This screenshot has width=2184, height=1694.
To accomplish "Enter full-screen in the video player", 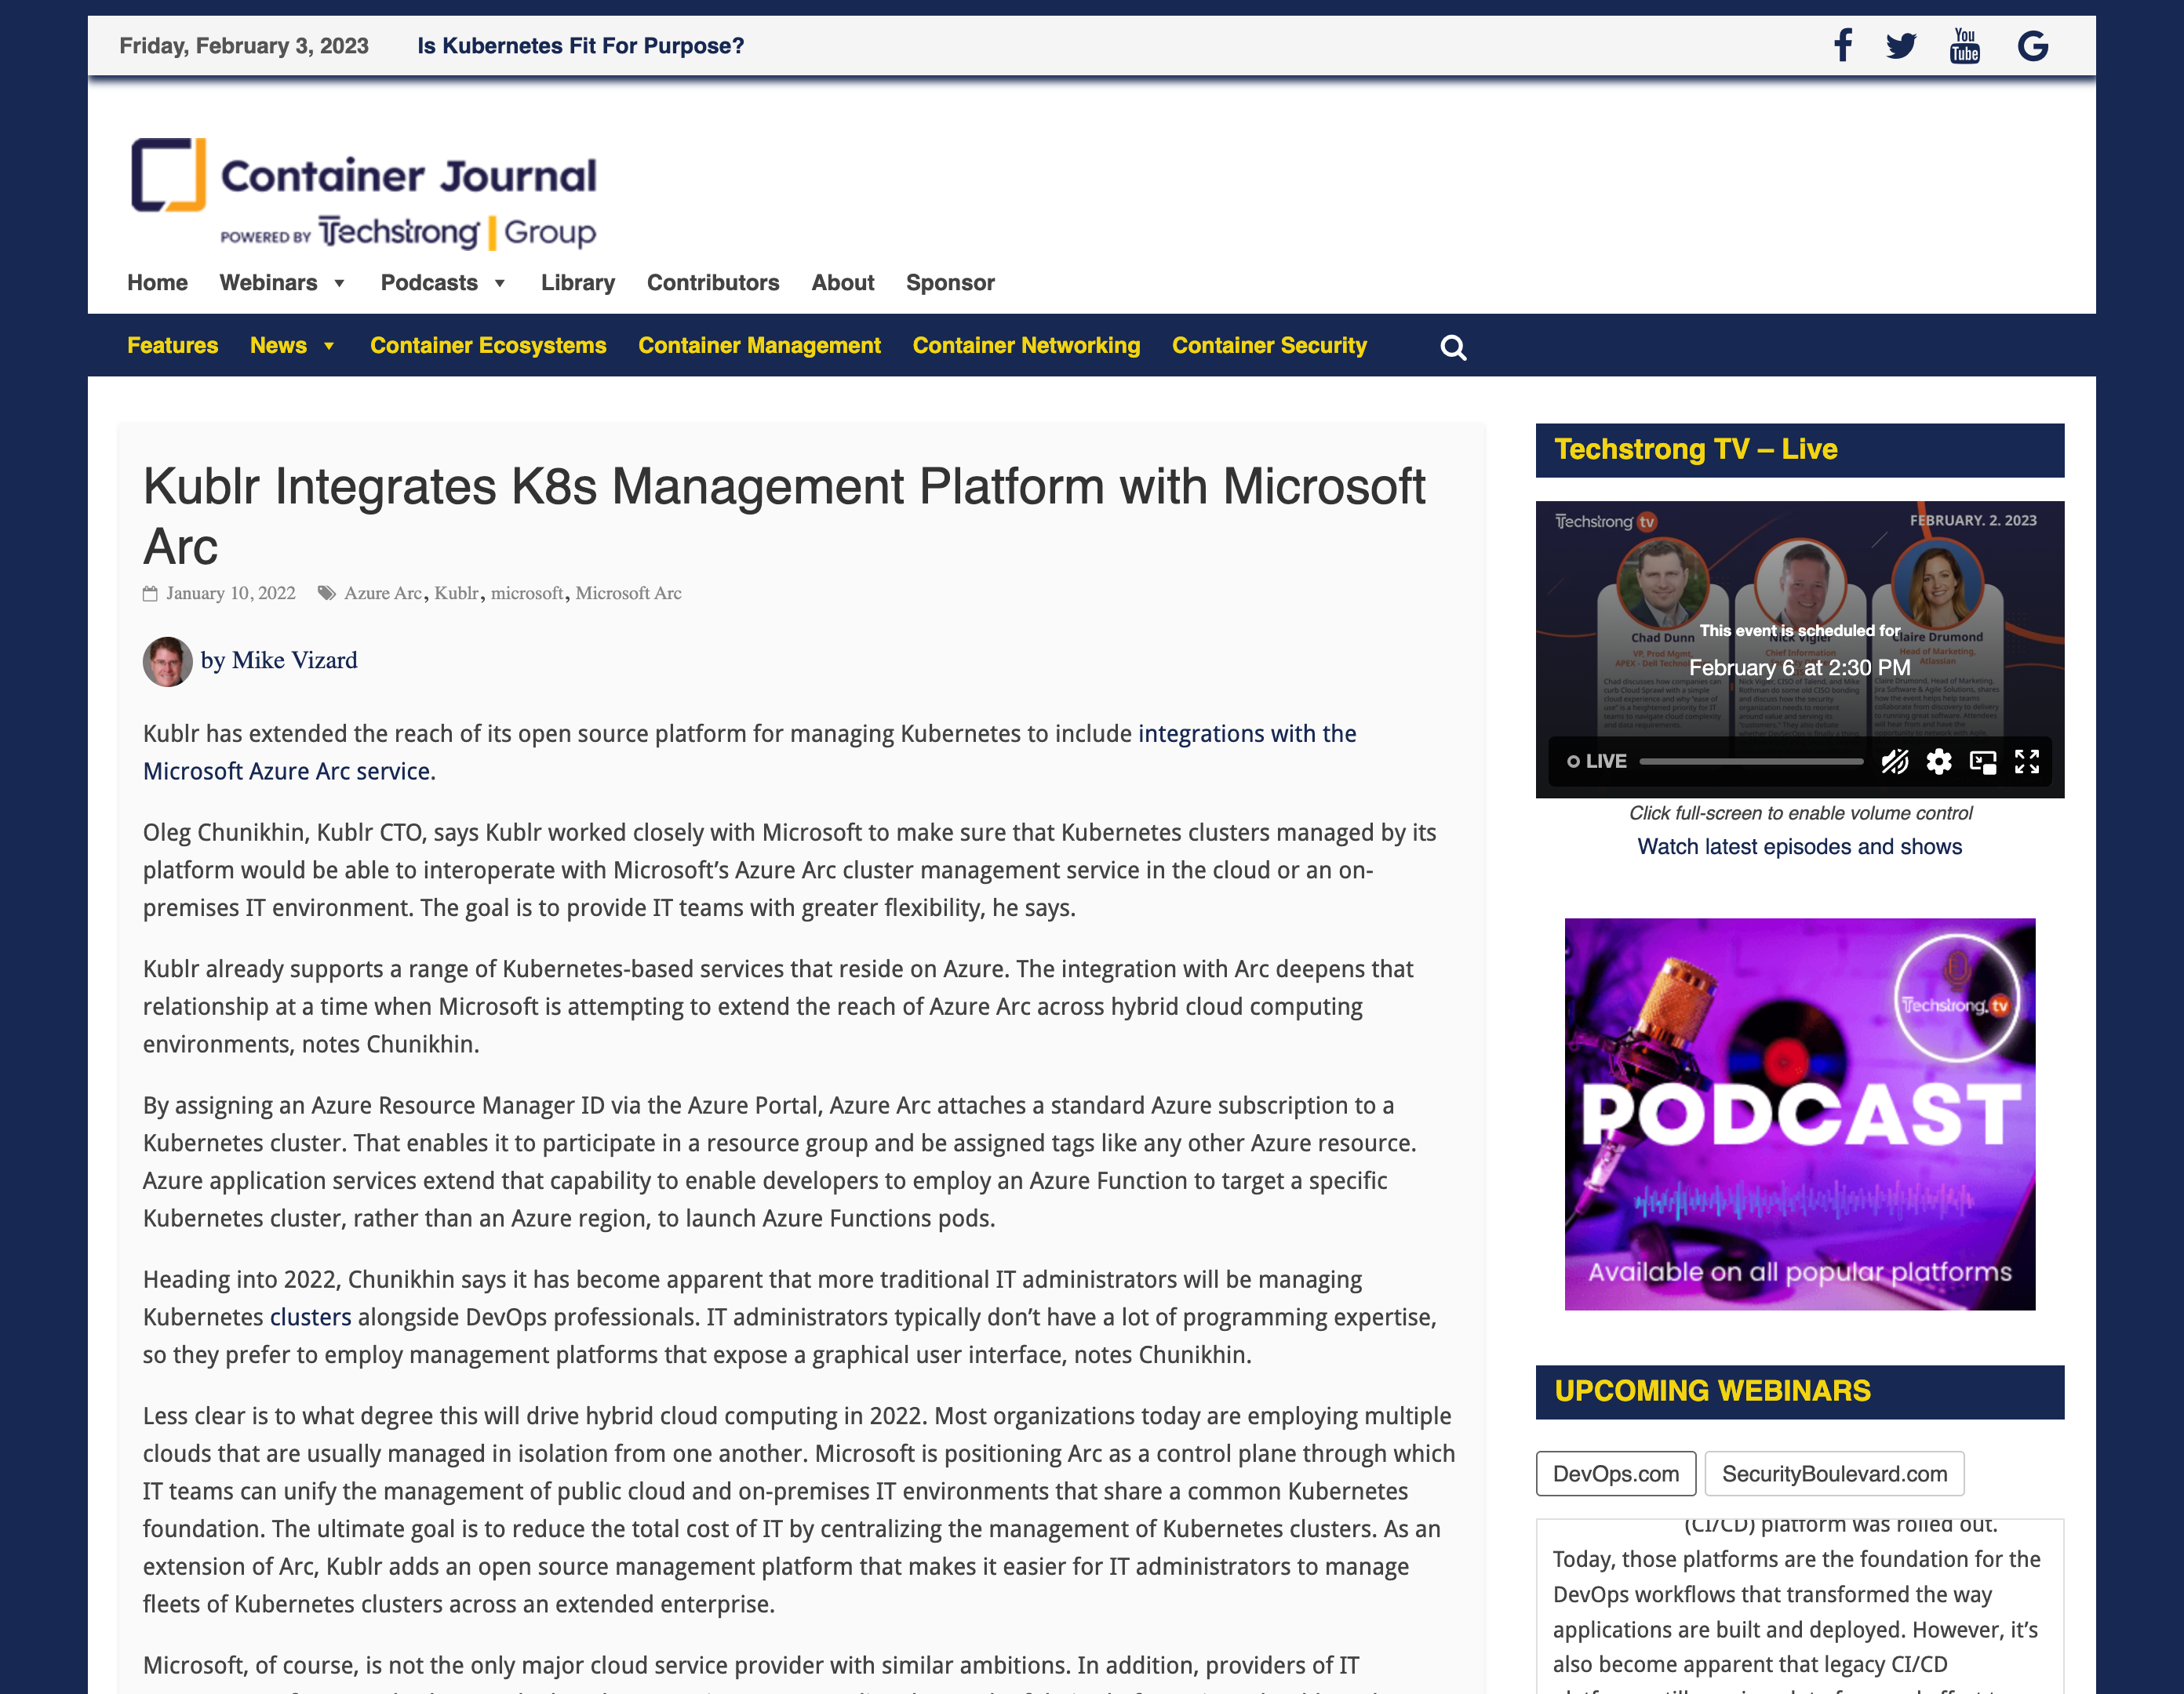I will point(2027,762).
